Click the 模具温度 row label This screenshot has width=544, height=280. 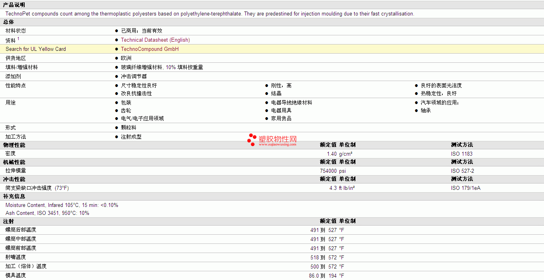click(x=16, y=275)
